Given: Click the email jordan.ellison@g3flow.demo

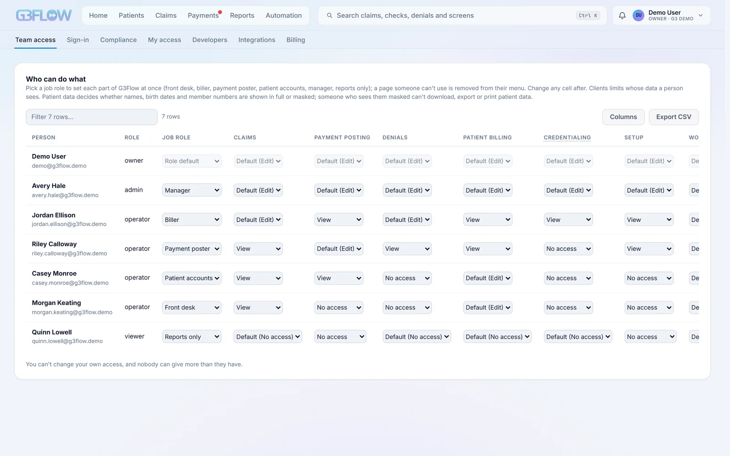Looking at the screenshot, I should (x=69, y=224).
